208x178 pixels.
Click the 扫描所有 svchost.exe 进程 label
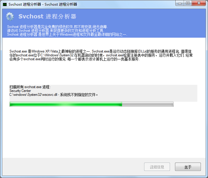click(x=30, y=87)
